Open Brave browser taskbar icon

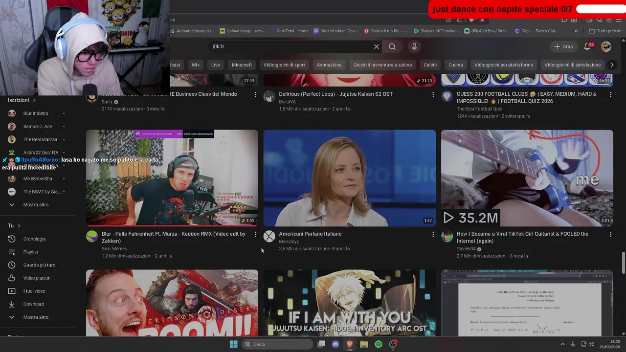(350, 344)
